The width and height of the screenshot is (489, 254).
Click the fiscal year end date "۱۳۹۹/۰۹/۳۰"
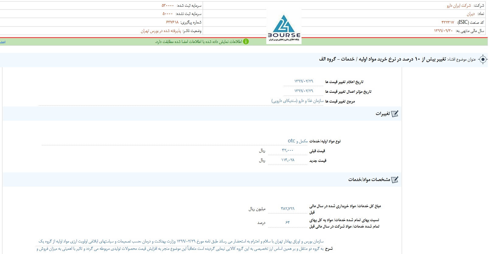[x=443, y=31]
